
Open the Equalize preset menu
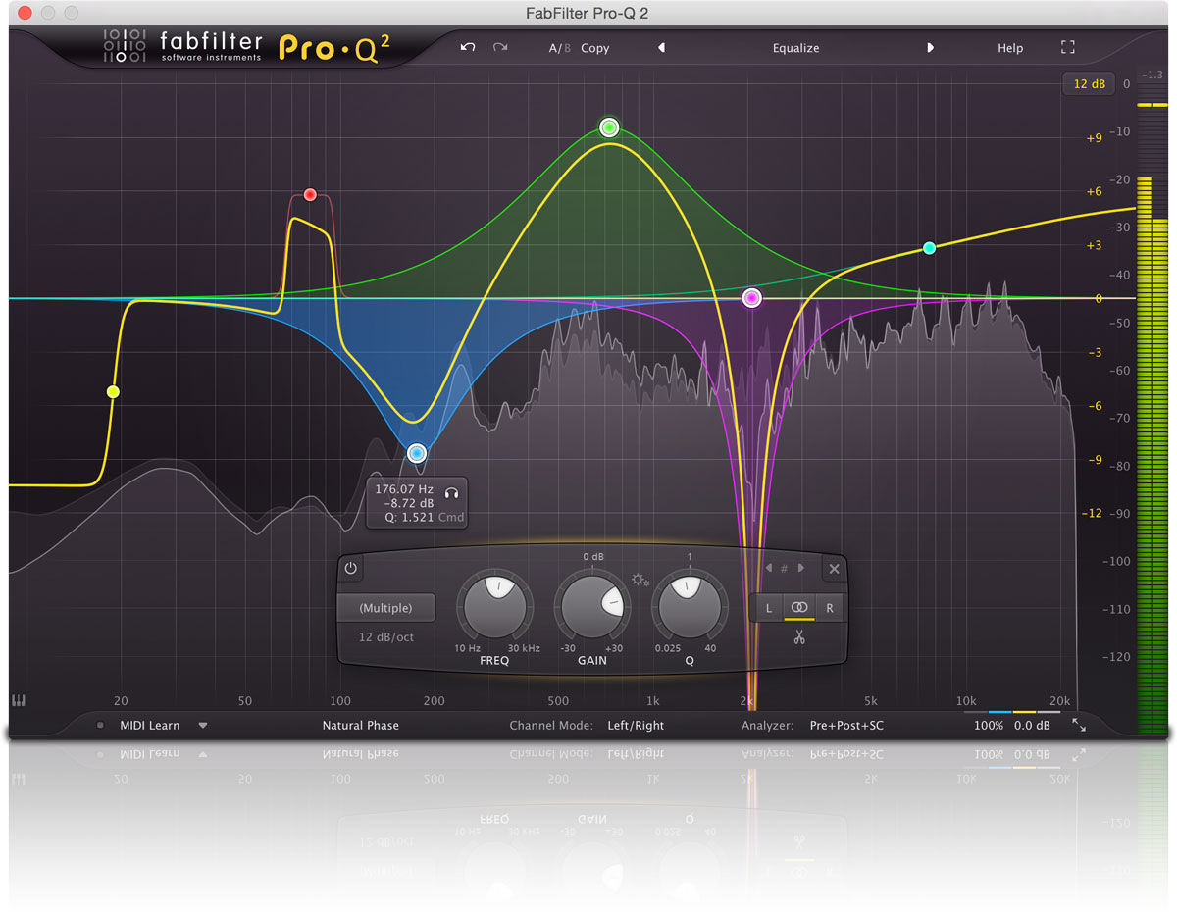tap(795, 48)
